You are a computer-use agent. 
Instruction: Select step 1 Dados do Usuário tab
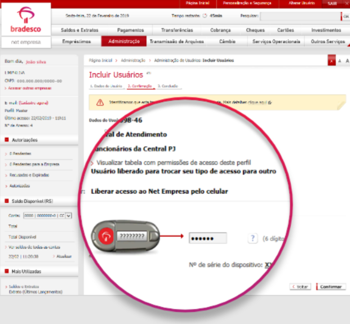[106, 86]
